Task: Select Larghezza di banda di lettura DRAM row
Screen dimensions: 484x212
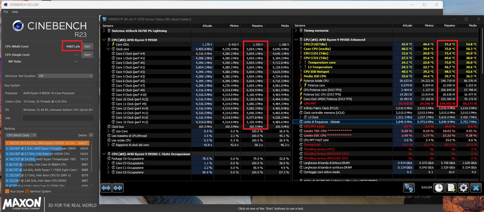Action: (386, 163)
